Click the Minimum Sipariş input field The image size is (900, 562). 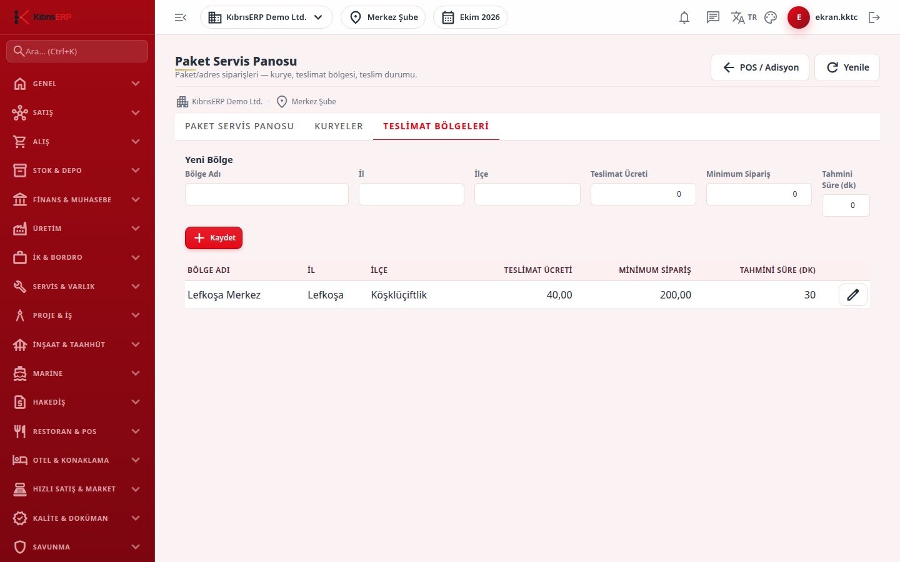[759, 194]
